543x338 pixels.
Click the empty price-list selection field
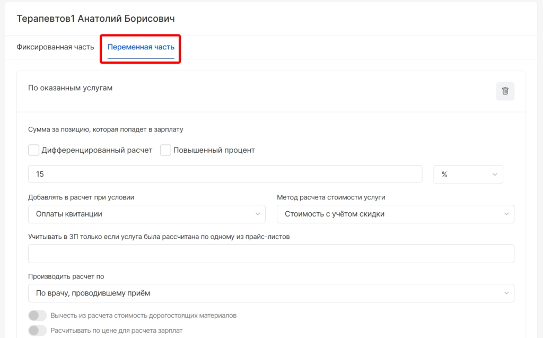click(x=270, y=254)
